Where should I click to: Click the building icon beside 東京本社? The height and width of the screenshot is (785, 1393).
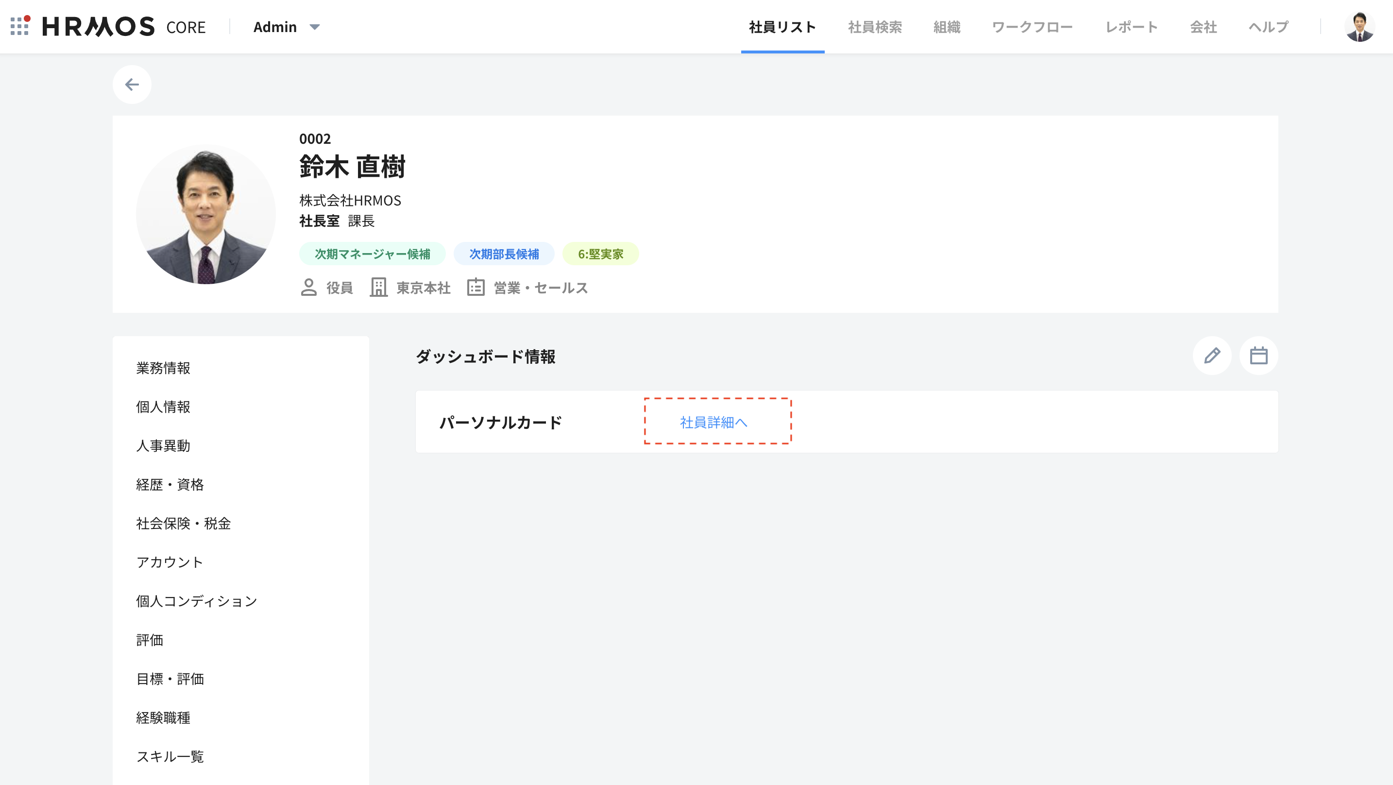[378, 287]
